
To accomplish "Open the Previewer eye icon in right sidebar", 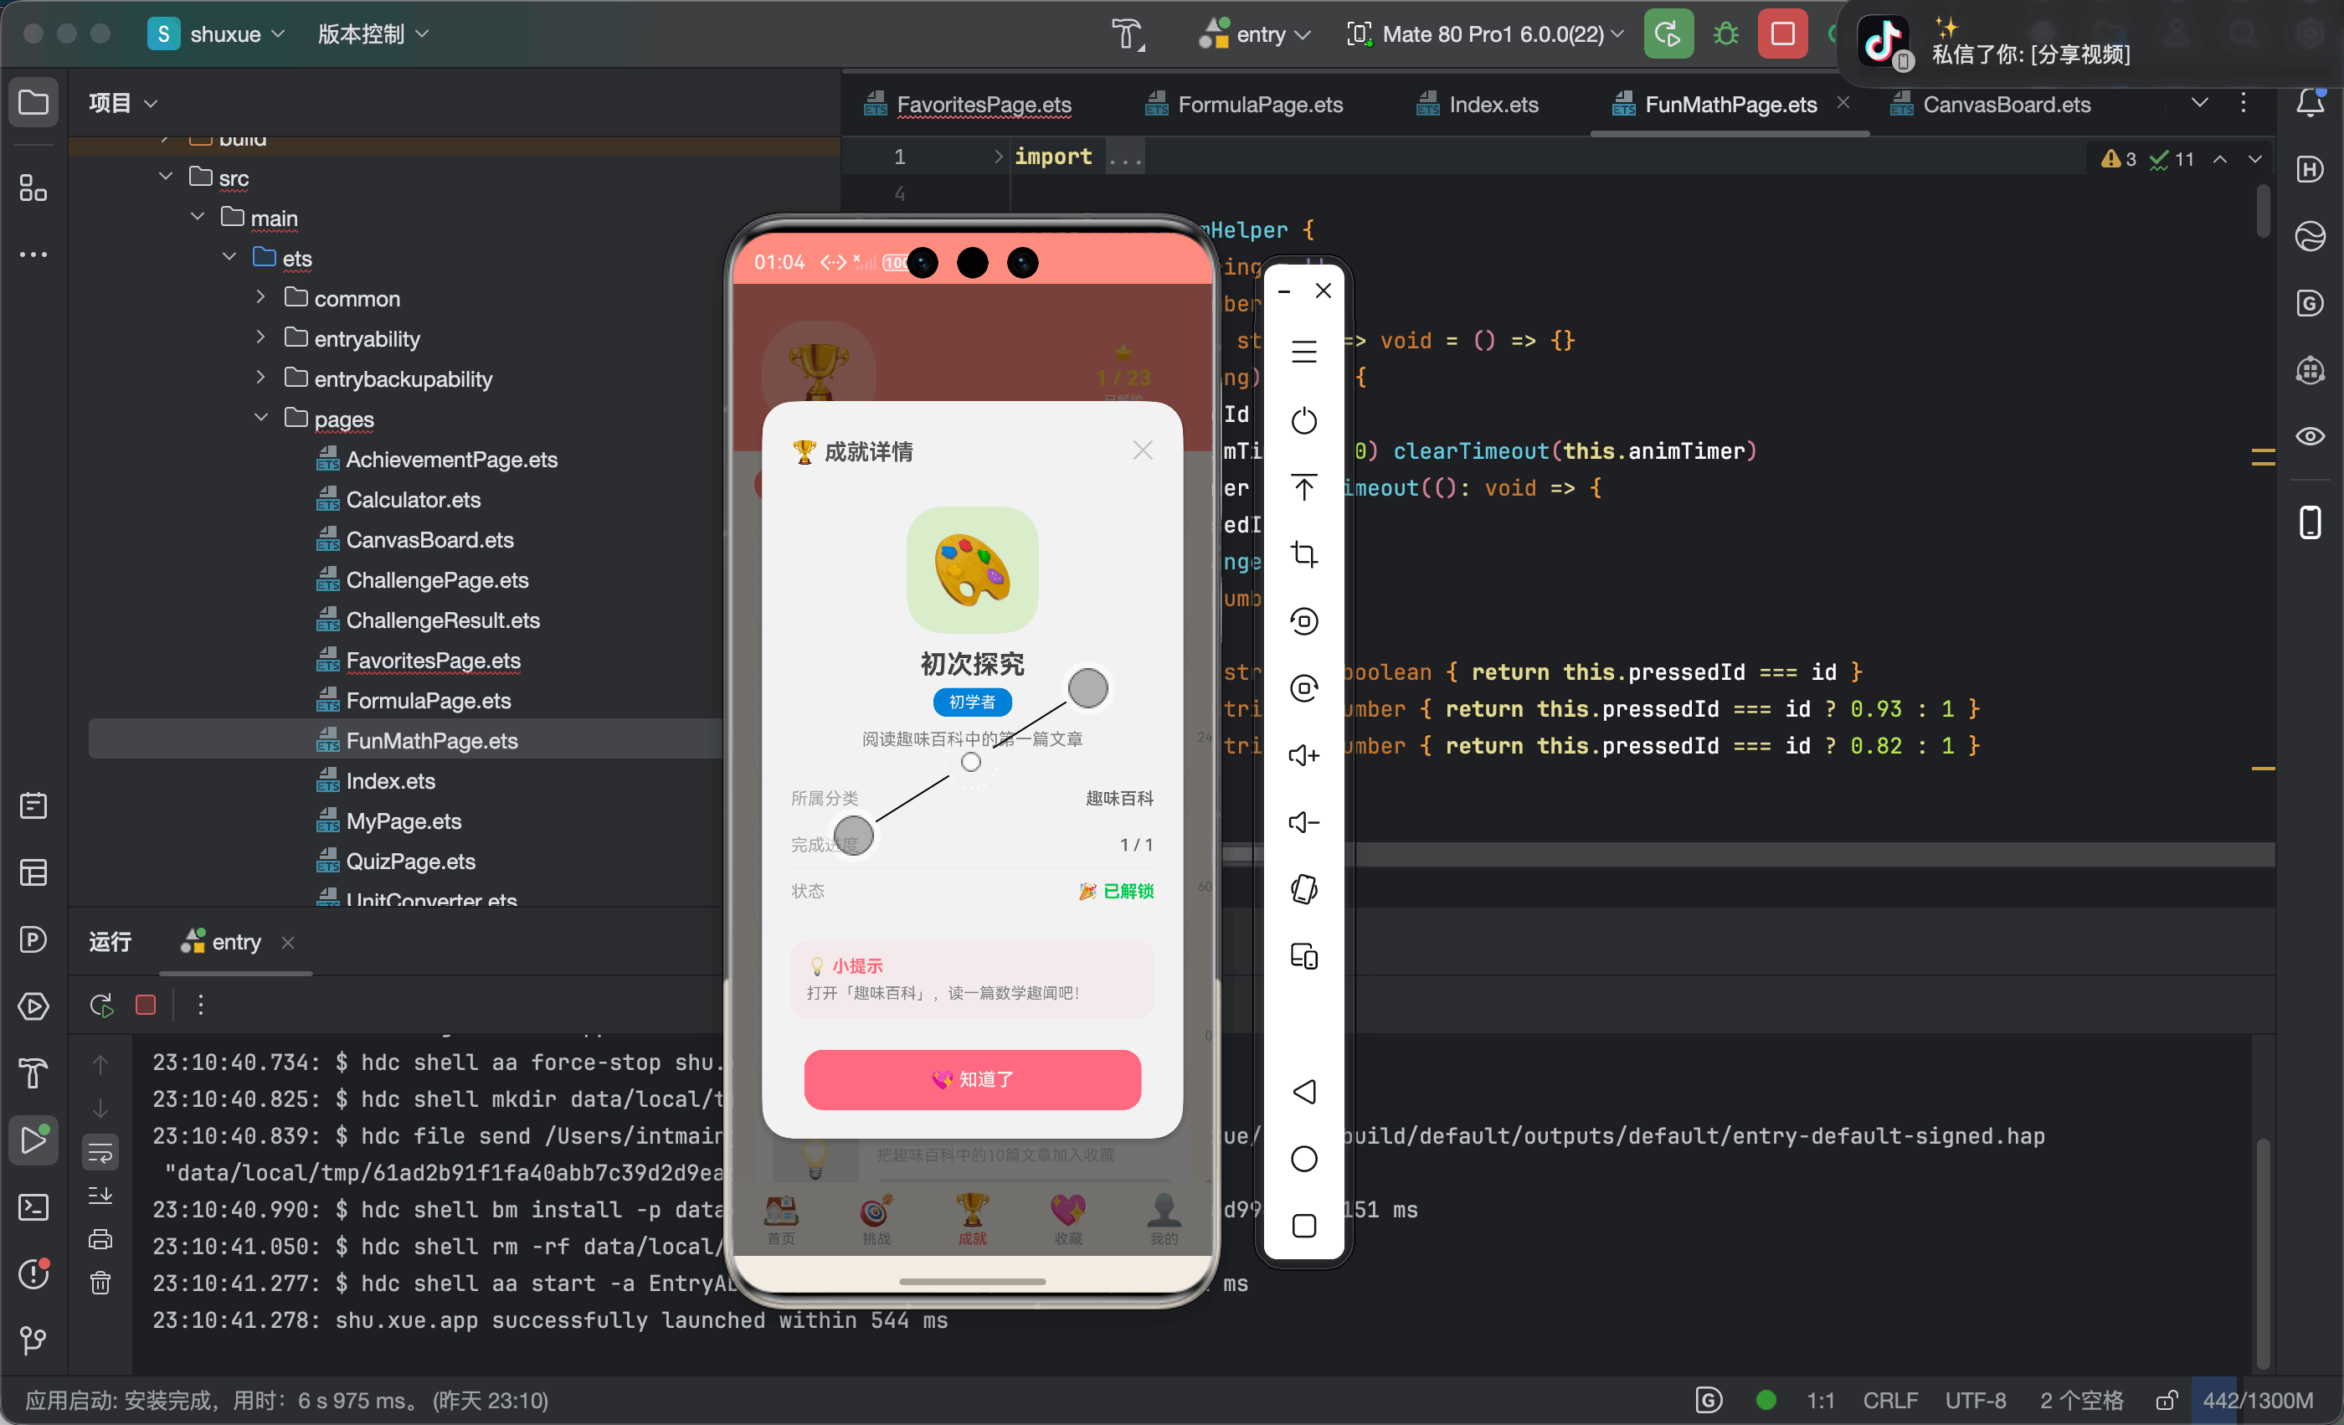I will click(2310, 435).
